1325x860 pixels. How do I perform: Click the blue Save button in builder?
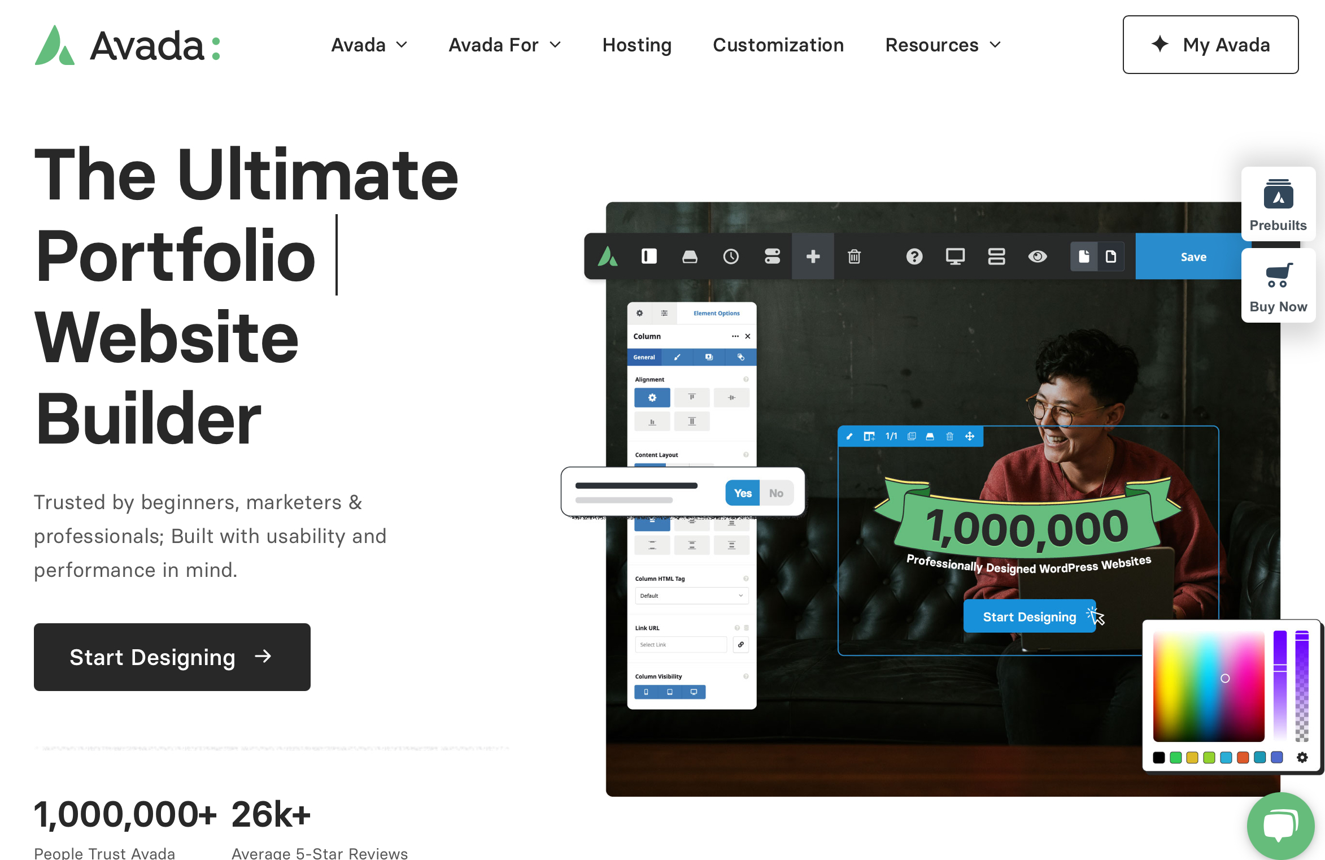(1193, 257)
